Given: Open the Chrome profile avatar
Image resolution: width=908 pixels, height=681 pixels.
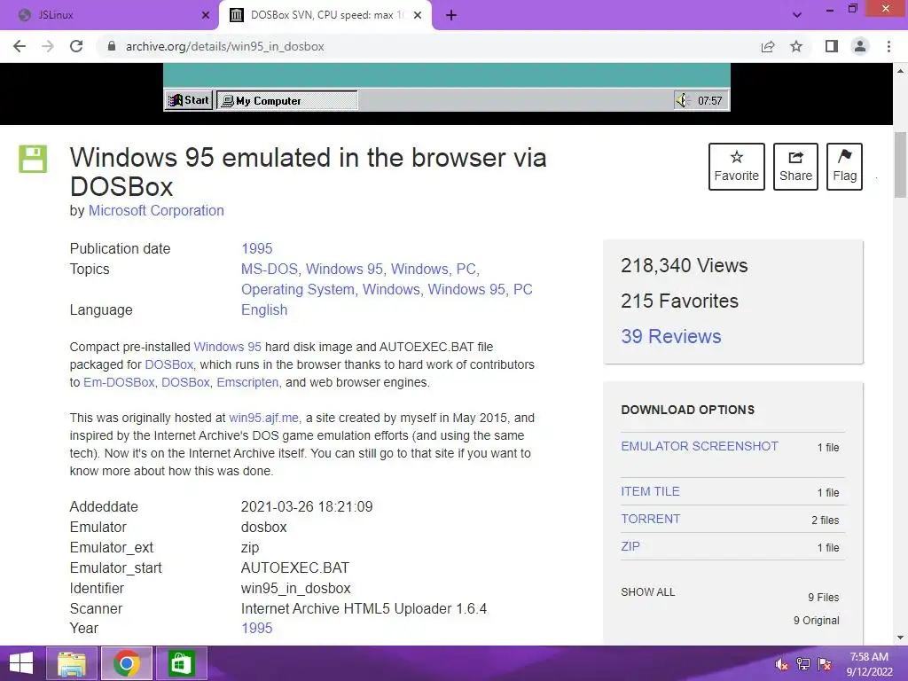Looking at the screenshot, I should tap(860, 46).
